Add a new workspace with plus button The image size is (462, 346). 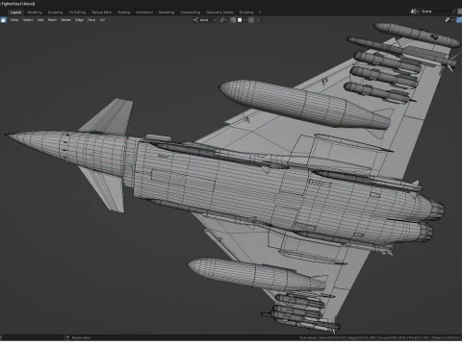(x=260, y=12)
